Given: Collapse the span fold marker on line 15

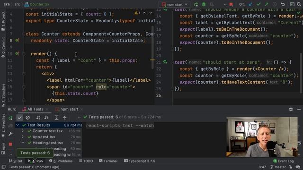Looking at the screenshot, I should 24,87.
